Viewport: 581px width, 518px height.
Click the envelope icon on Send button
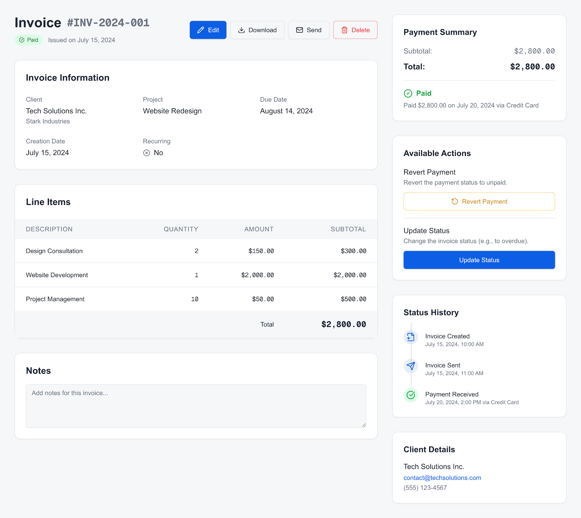300,30
